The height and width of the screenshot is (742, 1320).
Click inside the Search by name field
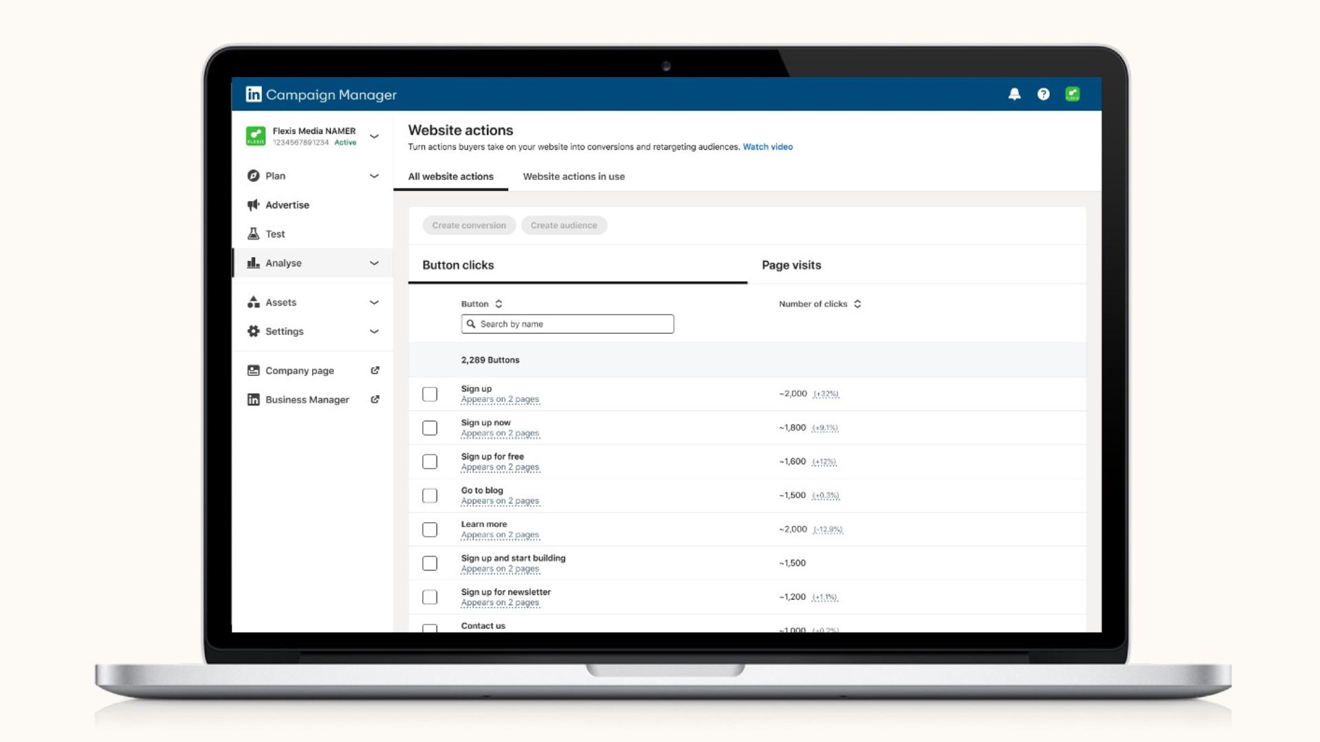567,324
